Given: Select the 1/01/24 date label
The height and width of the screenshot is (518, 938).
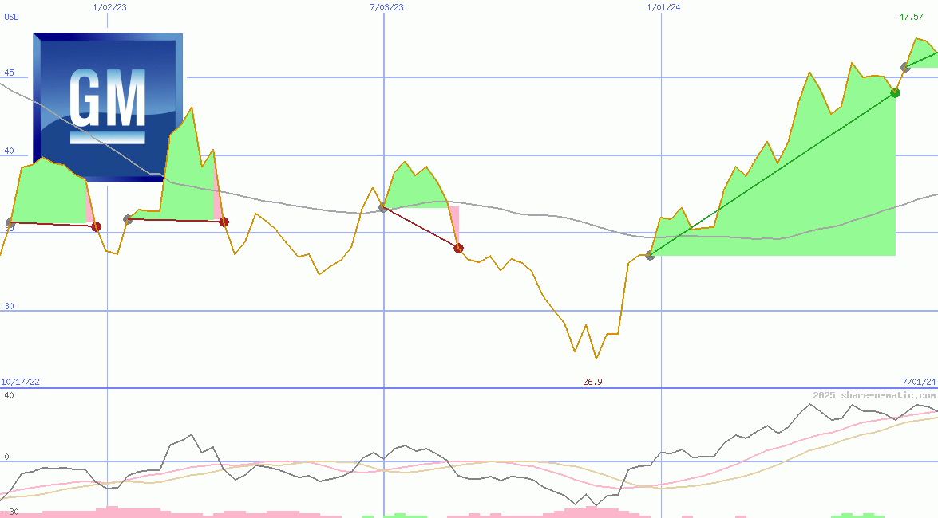Looking at the screenshot, I should click(663, 7).
